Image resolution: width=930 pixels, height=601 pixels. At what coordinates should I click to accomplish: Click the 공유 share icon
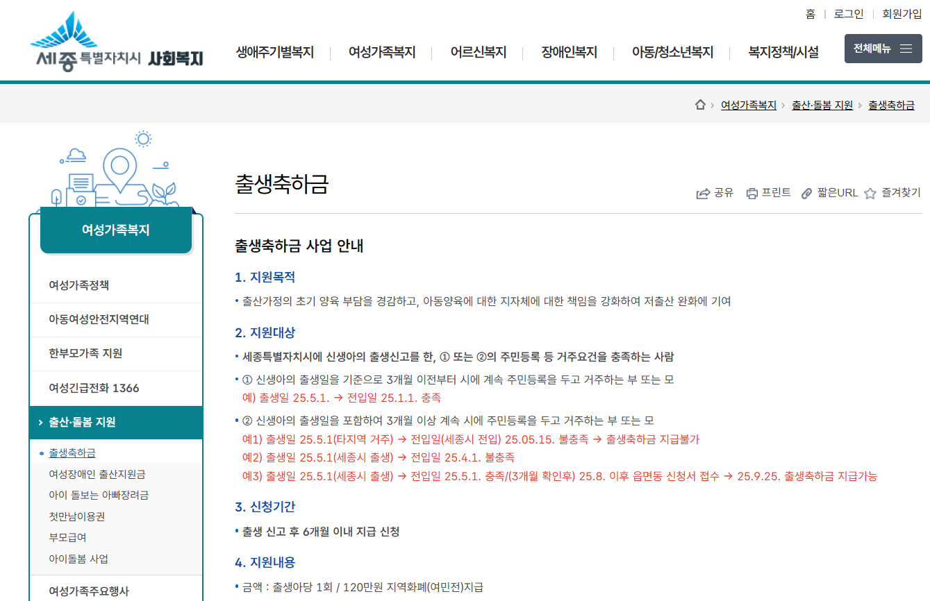coord(703,194)
